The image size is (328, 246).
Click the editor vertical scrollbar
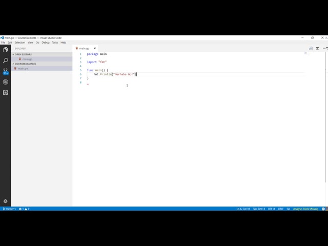pos(325,117)
